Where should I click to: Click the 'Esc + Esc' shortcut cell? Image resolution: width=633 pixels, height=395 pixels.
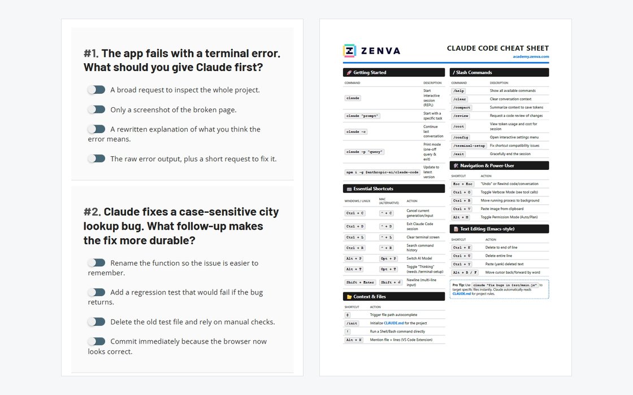[462, 184]
